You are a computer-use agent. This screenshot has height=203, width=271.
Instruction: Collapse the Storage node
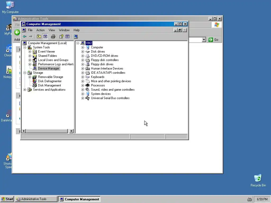[25, 73]
